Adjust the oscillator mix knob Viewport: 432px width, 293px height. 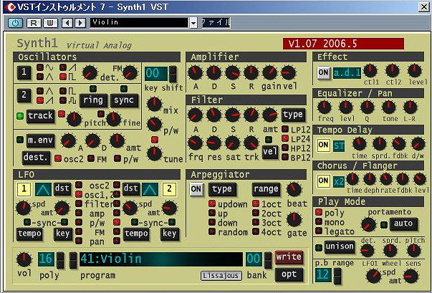pos(154,104)
